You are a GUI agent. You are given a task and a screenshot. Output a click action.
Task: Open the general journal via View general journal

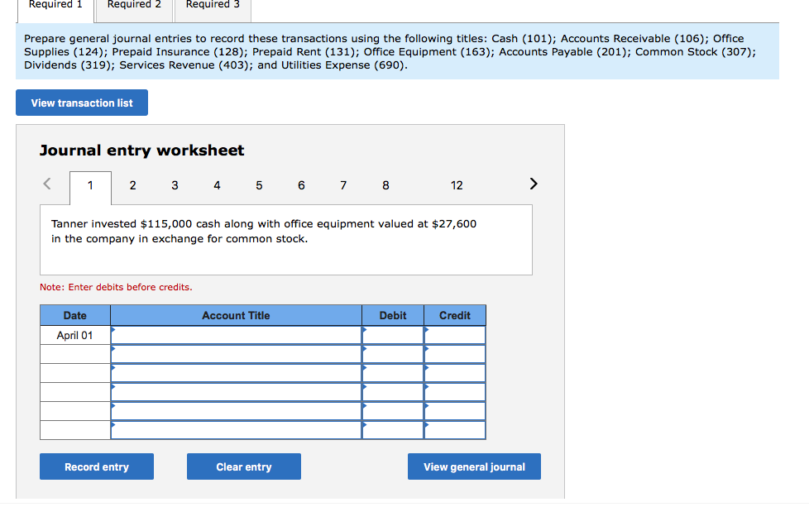click(473, 466)
